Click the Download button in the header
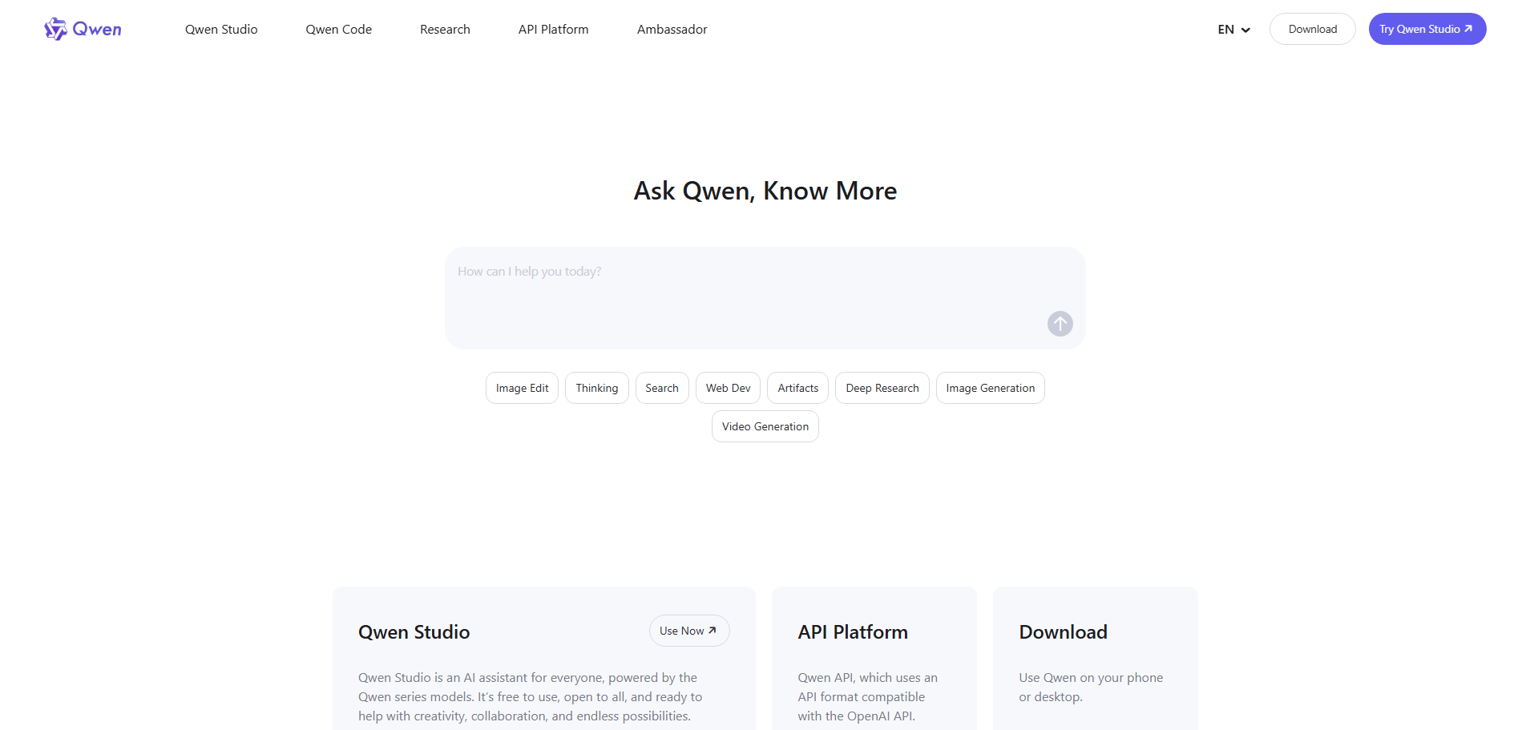Viewport: 1522px width, 730px height. tap(1313, 29)
